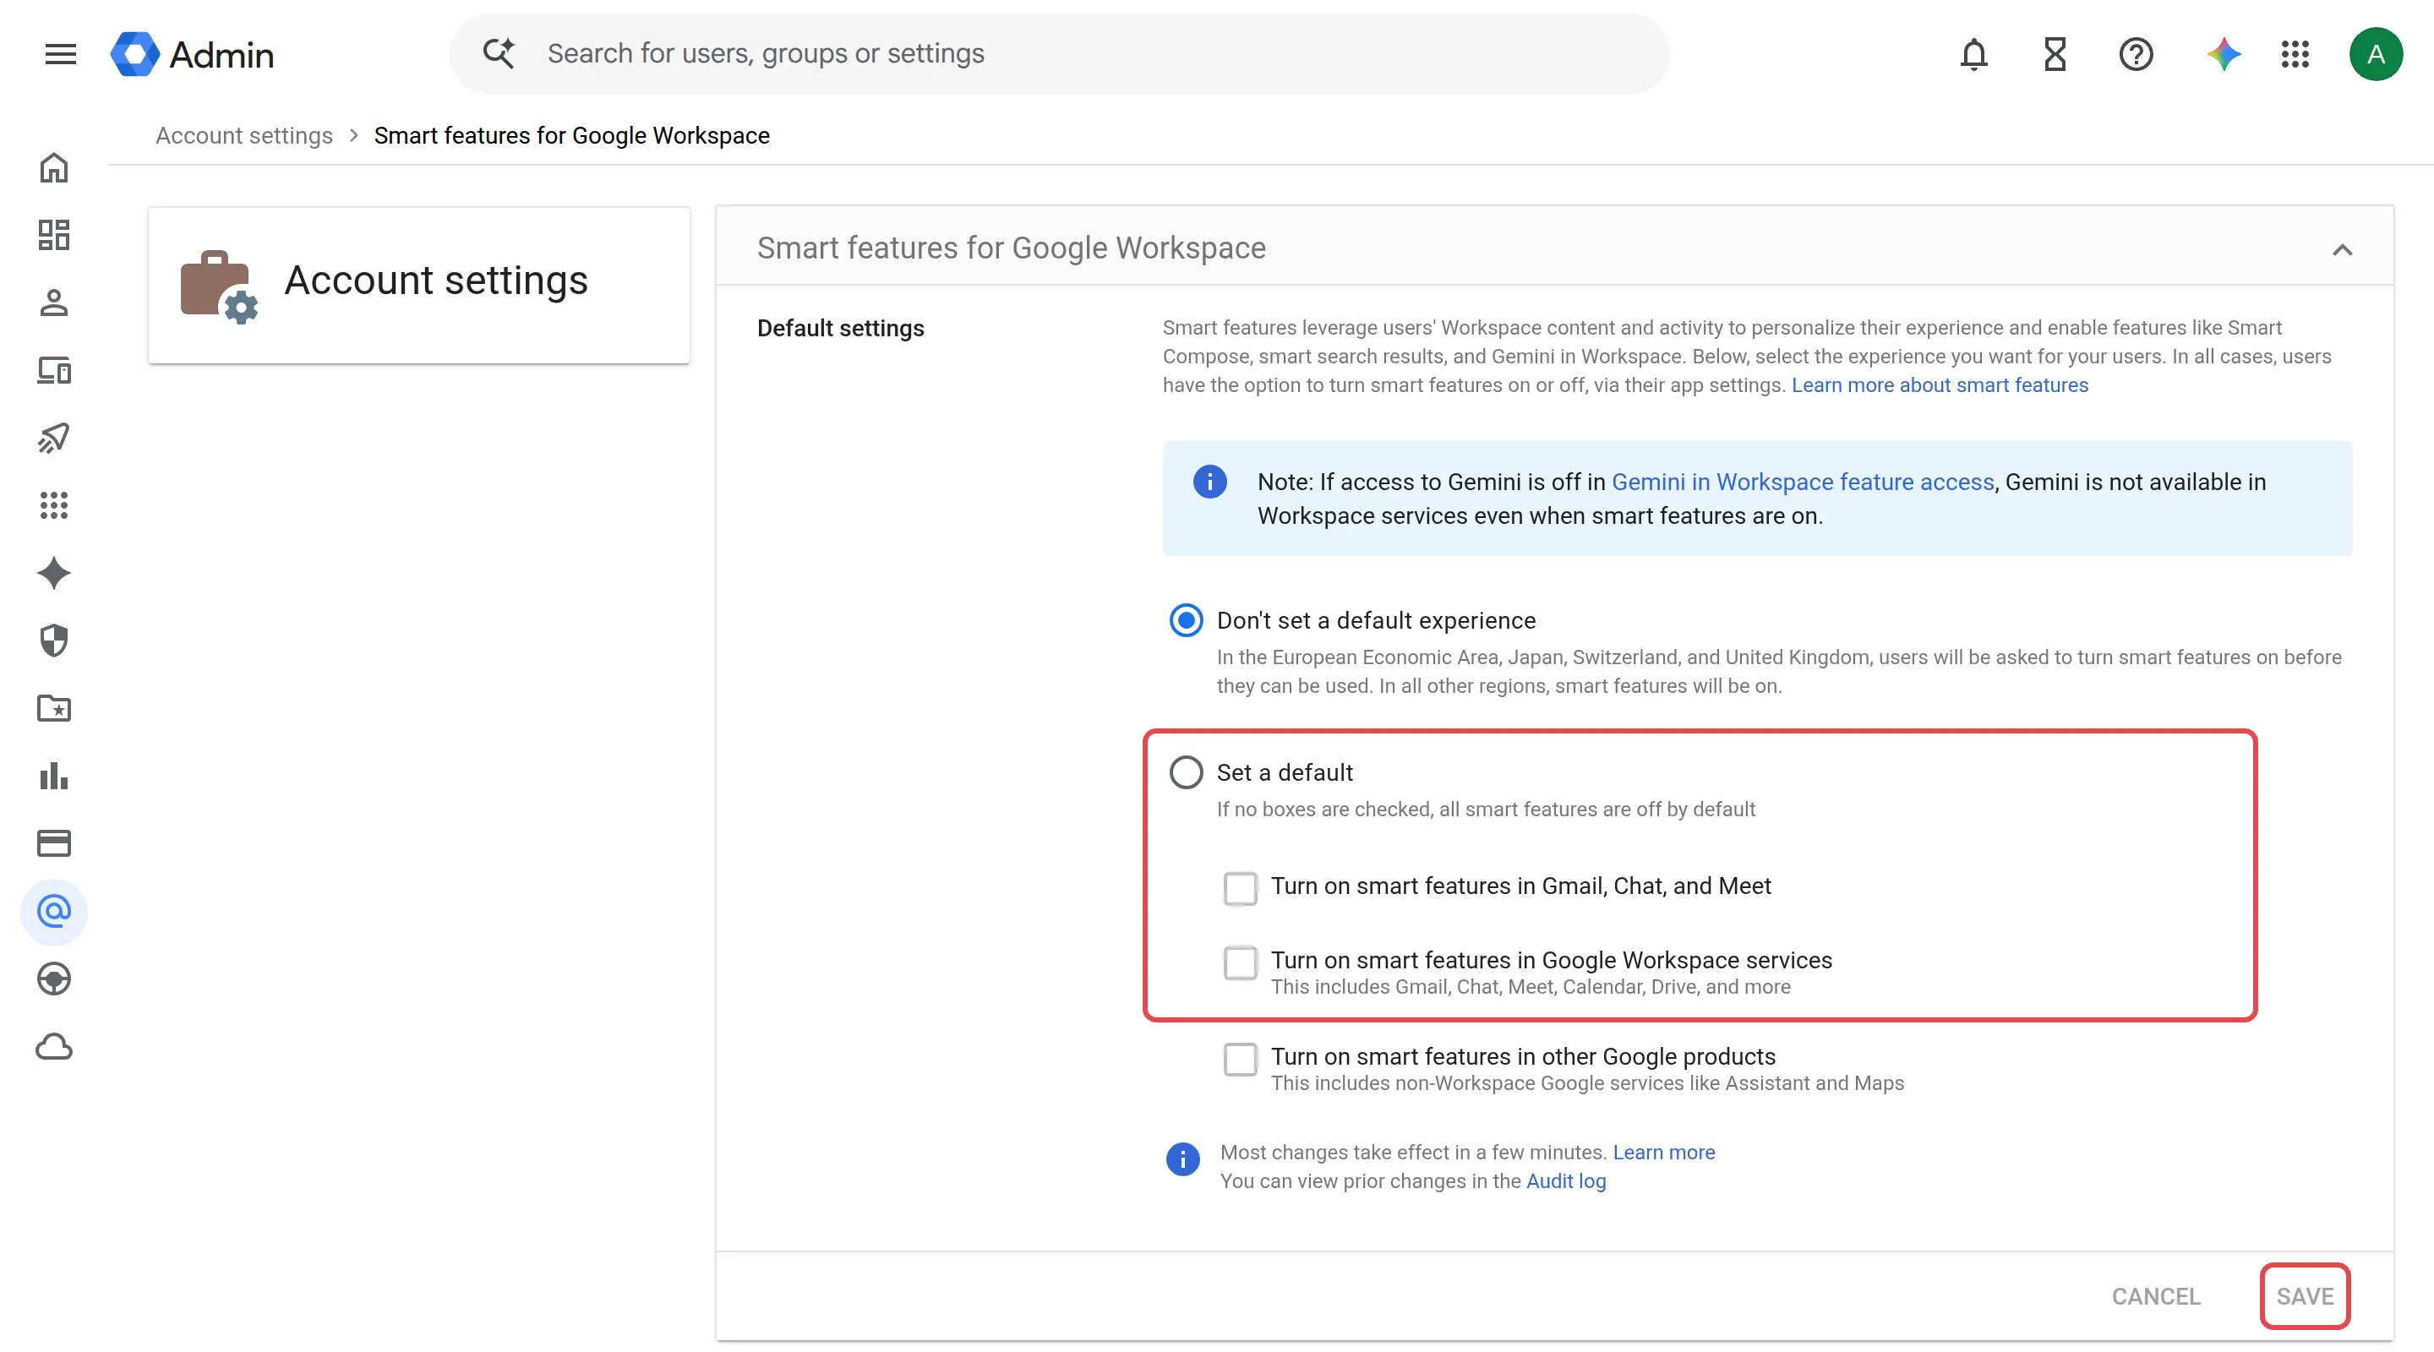
Task: Click the Default settings label
Action: (x=840, y=328)
